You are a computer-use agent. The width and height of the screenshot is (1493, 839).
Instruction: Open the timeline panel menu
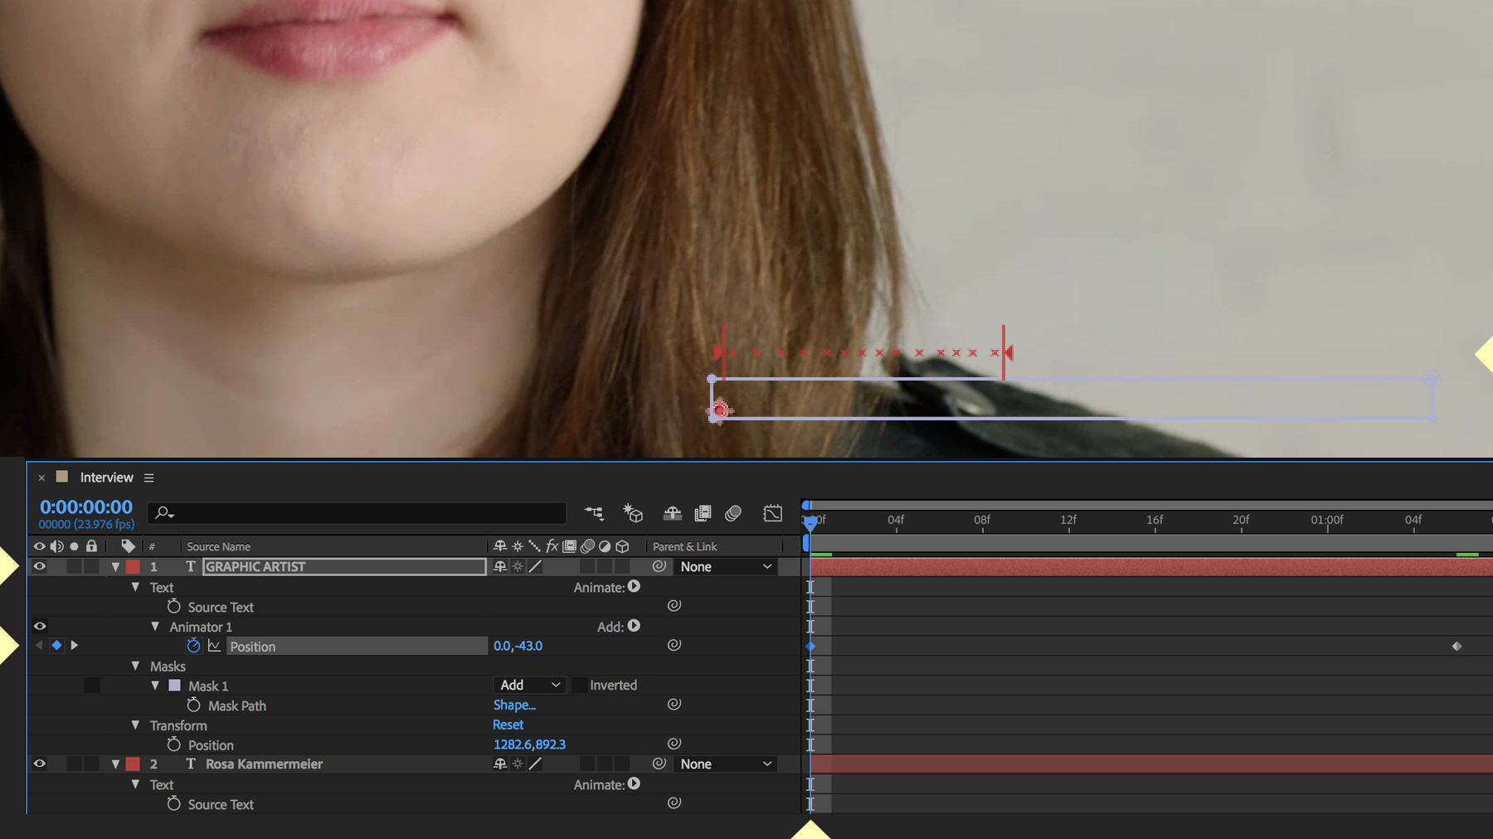click(149, 477)
